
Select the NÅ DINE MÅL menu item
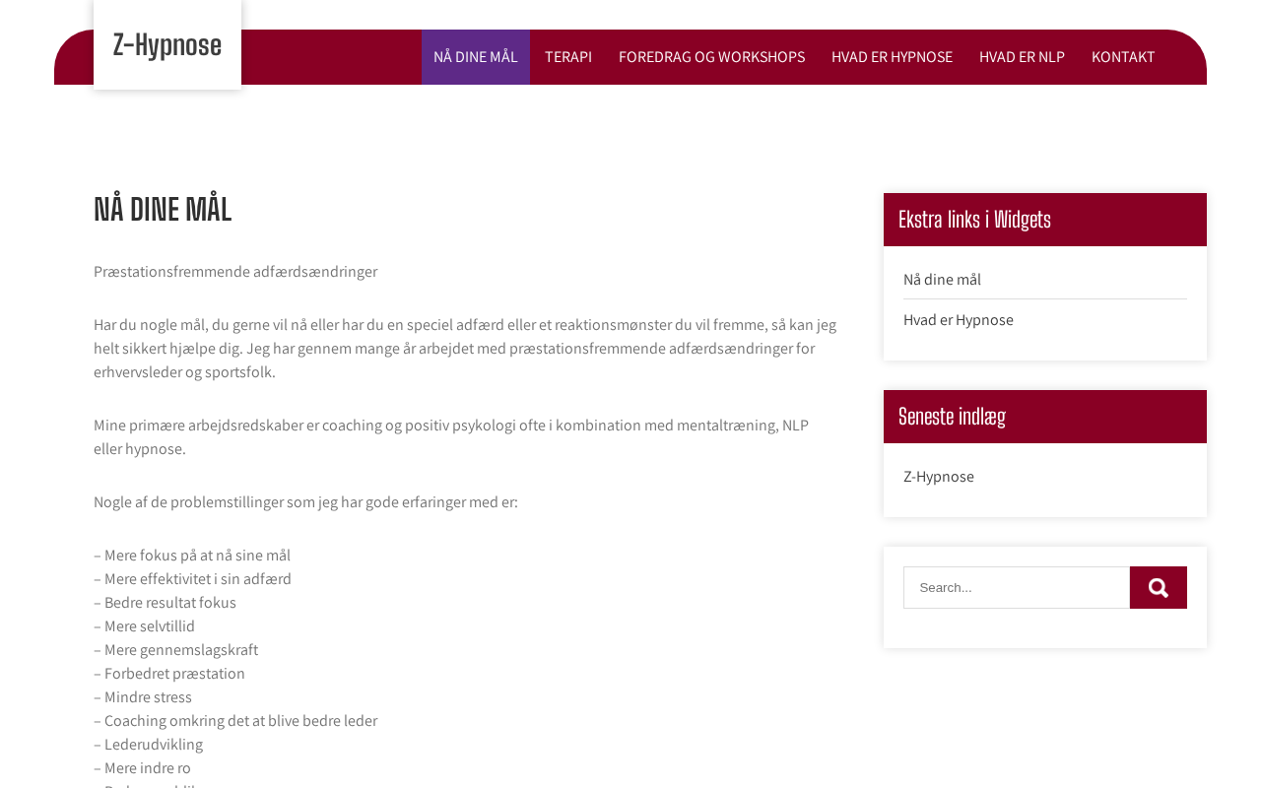click(476, 57)
